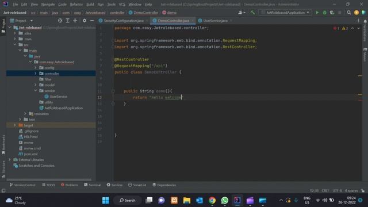Click Run with Coverage icon
The width and height of the screenshot is (368, 207).
332,13
